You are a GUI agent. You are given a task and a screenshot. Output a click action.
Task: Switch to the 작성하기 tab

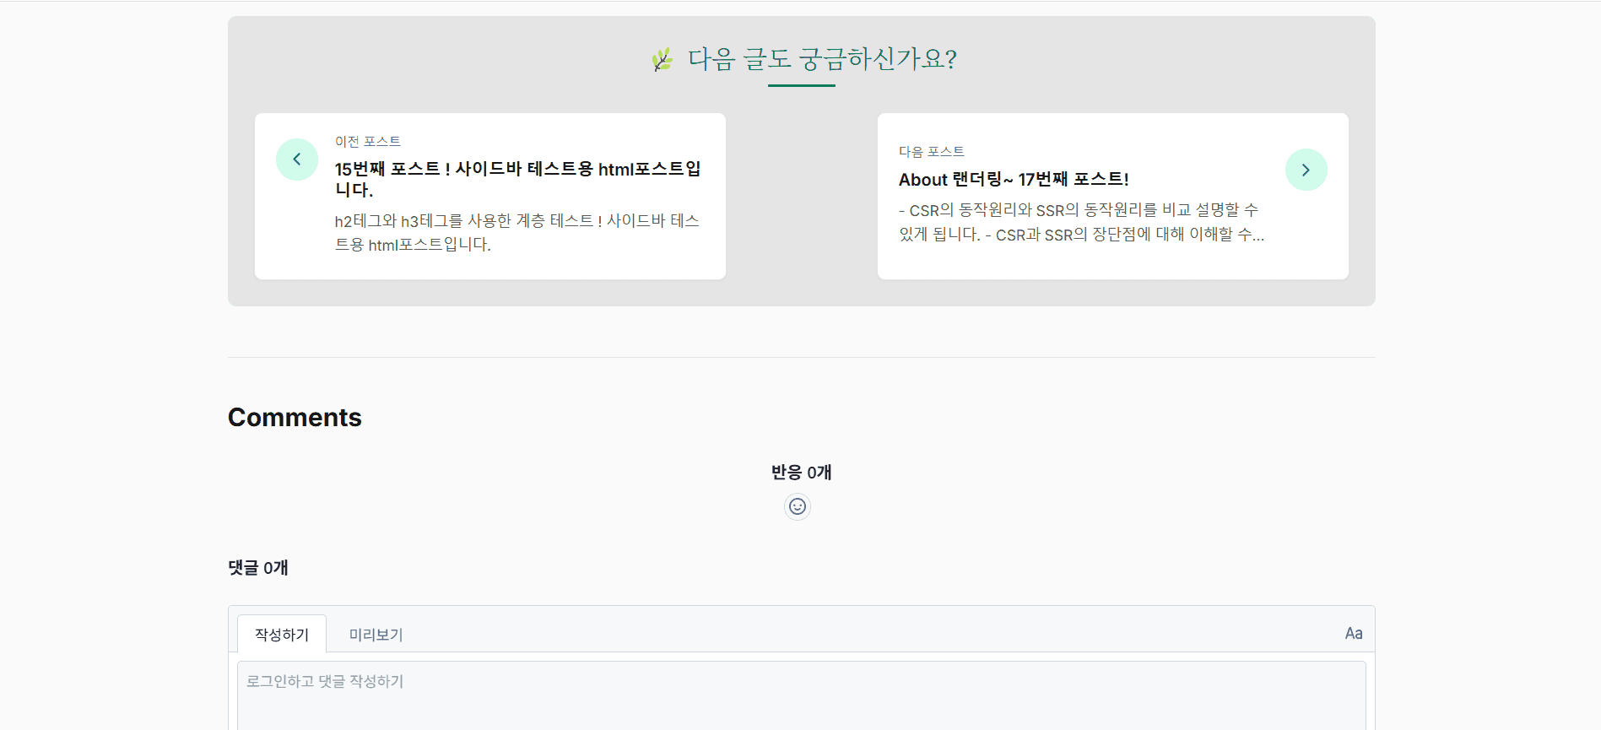[282, 634]
